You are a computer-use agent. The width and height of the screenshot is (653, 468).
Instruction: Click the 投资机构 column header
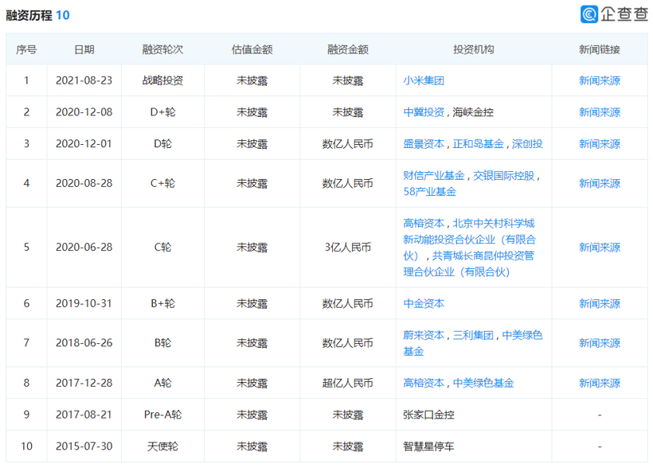pyautogui.click(x=474, y=49)
